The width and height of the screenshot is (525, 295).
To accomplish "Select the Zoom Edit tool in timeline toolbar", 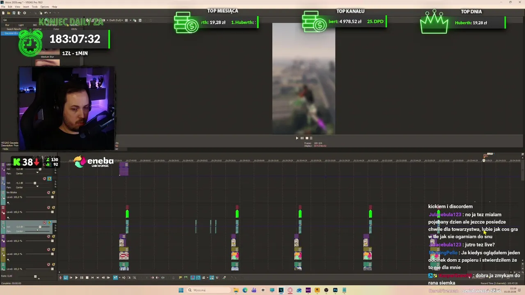I will click(134, 278).
